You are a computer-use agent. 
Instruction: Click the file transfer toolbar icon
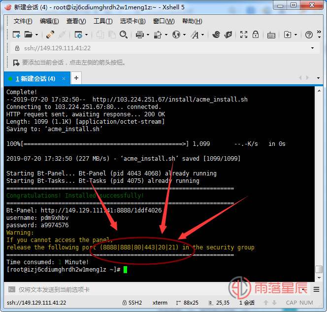[x=158, y=35]
